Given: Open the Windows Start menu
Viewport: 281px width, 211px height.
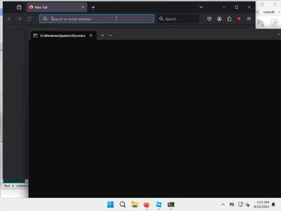Looking at the screenshot, I should [110, 204].
